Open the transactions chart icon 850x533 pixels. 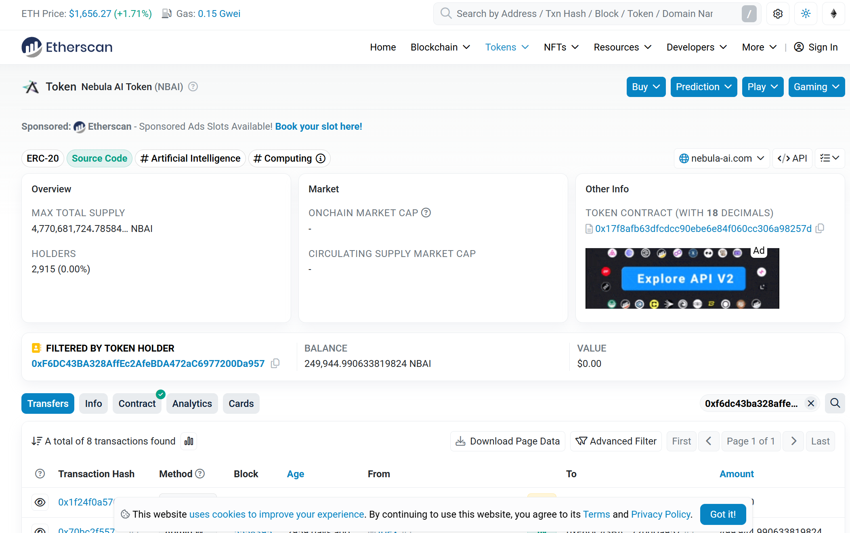point(189,441)
